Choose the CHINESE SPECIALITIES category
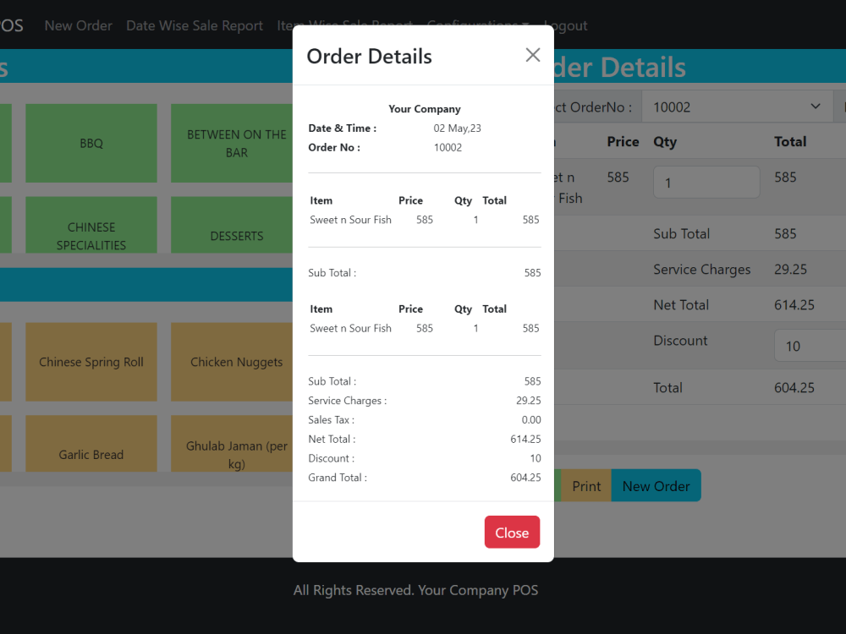The height and width of the screenshot is (634, 846). coord(91,225)
